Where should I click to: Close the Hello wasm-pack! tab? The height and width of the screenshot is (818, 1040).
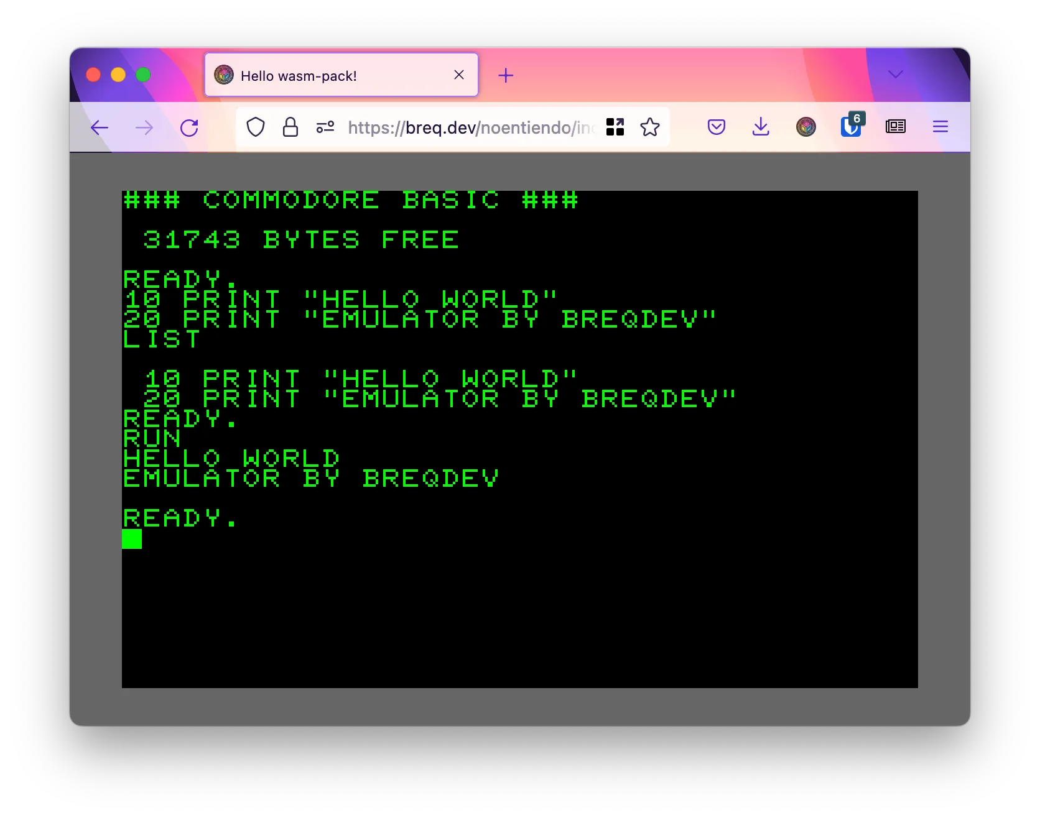pos(459,75)
